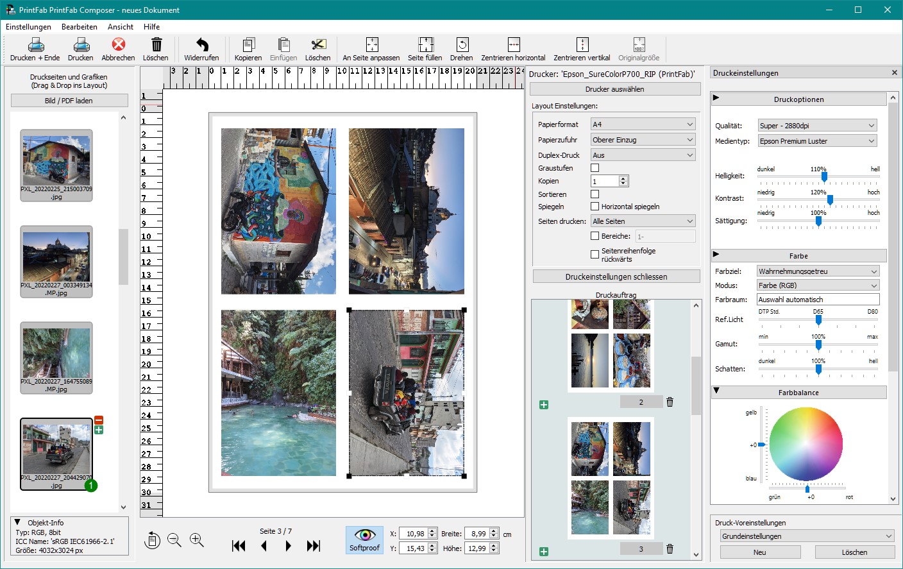Open the Bearbeiten menu
Image resolution: width=903 pixels, height=569 pixels.
click(78, 27)
